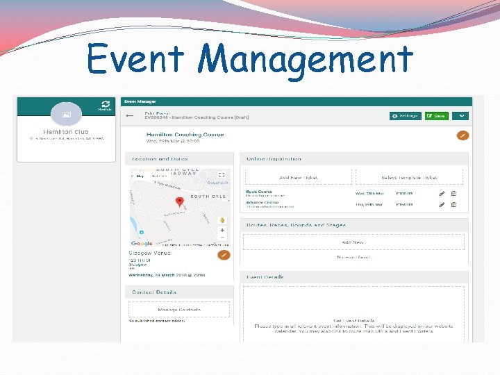Edit Glasgow Venue with orange pencil icon
This screenshot has height=375, width=500.
coord(224,255)
